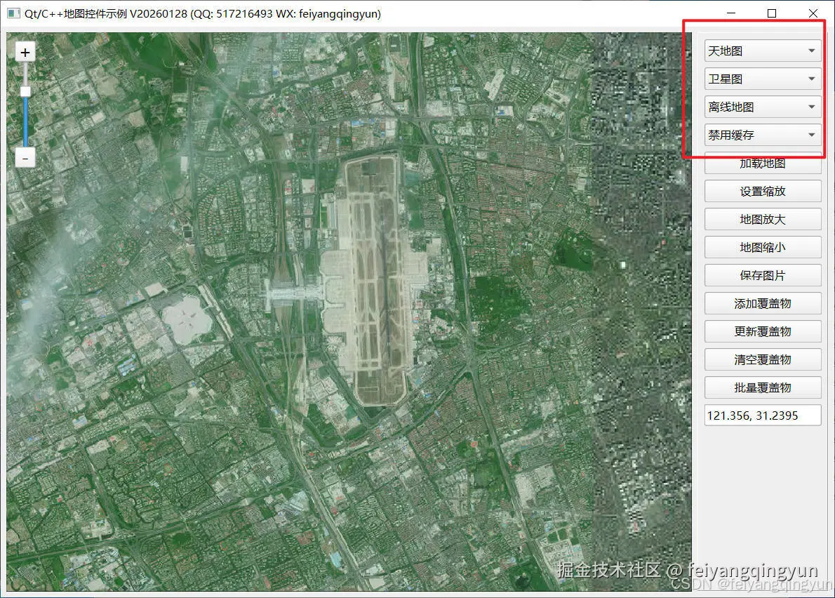
Task: Click the 地图缩小 button
Action: click(763, 248)
